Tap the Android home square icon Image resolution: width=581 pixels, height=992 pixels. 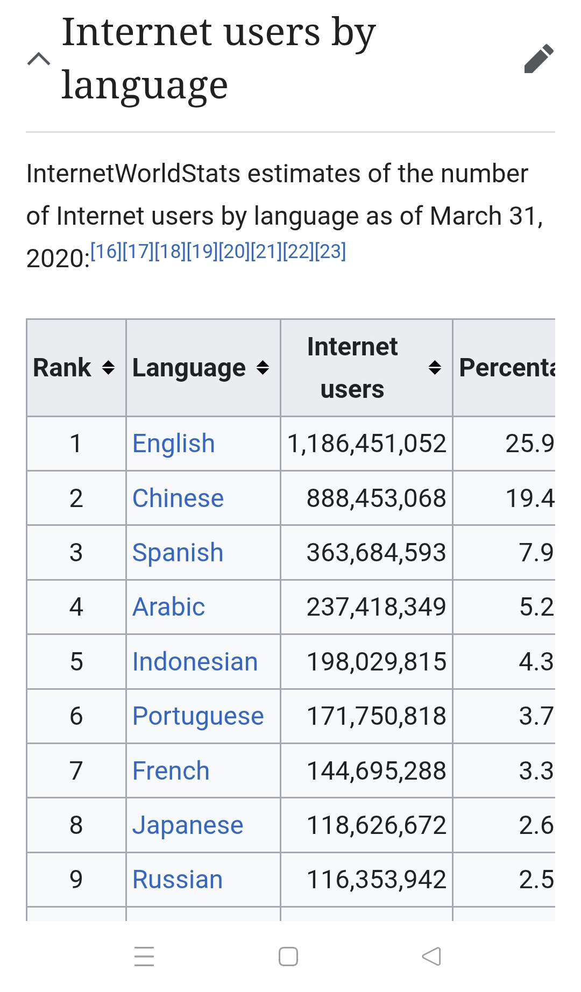288,956
